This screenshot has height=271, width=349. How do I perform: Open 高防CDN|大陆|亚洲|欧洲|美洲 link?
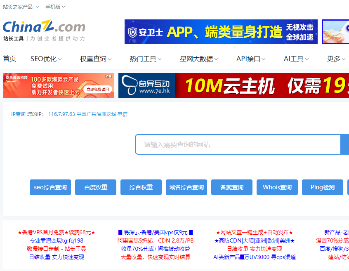(255, 241)
